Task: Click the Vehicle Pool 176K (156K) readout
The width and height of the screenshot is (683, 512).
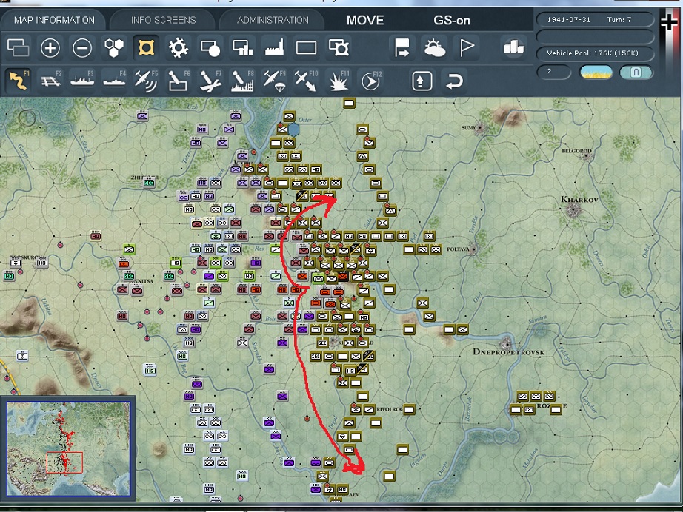Action: 595,53
